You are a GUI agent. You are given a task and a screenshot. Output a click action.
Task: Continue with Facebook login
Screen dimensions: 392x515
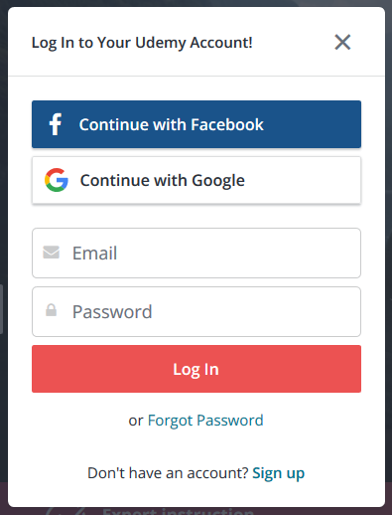click(x=196, y=124)
